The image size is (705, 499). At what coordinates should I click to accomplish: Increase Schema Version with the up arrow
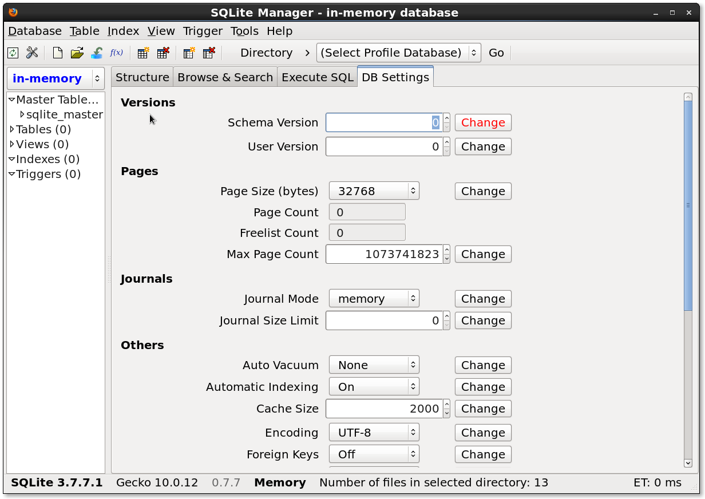tap(446, 118)
